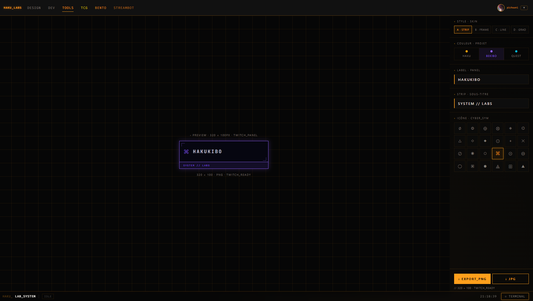Select the Command ⌘ symbol icon

498,153
